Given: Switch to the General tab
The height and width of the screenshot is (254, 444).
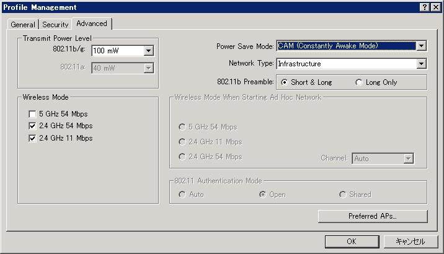Looking at the screenshot, I should (x=23, y=25).
